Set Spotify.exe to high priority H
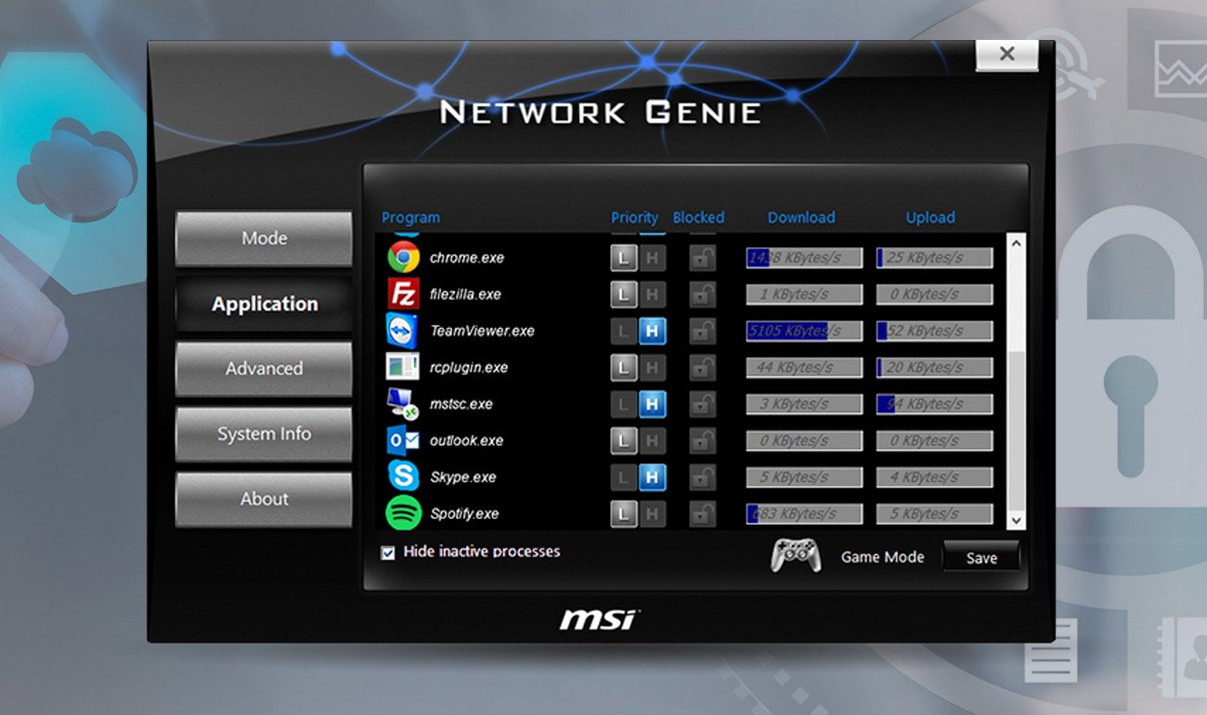Image resolution: width=1207 pixels, height=715 pixels. (652, 513)
